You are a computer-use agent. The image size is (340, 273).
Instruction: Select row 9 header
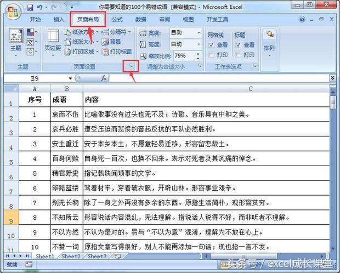[11, 217]
